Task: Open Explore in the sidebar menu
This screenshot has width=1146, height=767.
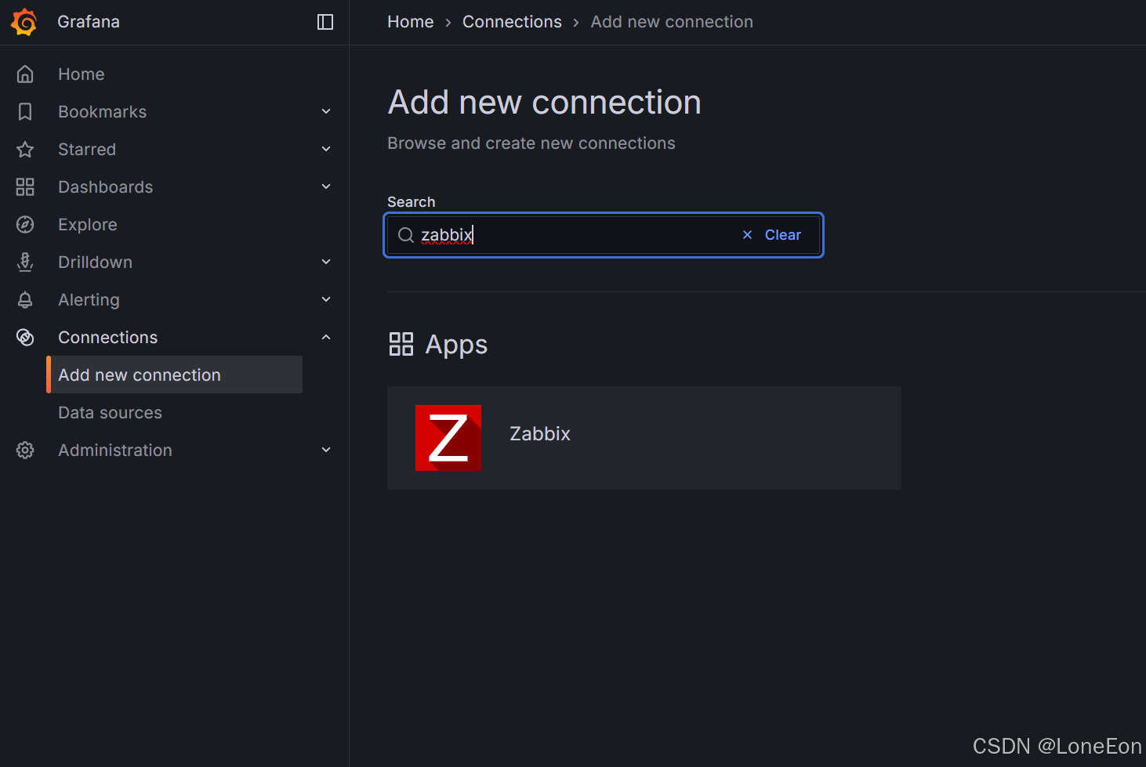Action: [x=88, y=225]
